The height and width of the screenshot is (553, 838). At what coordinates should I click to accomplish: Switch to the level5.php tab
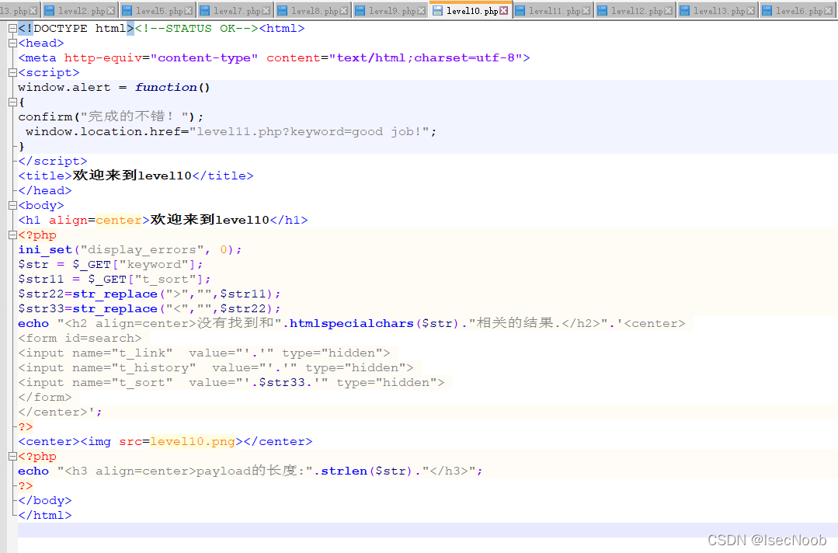coord(159,11)
